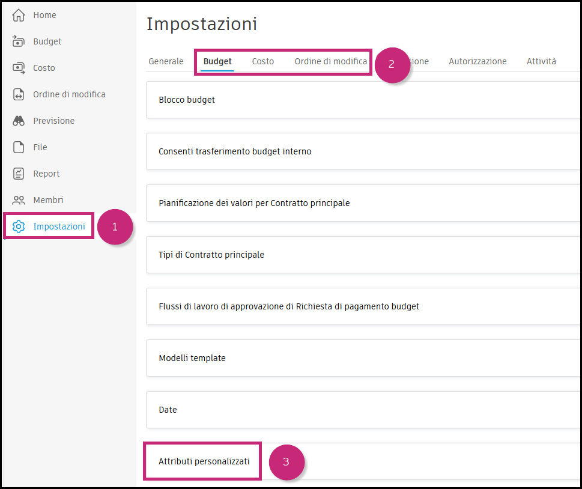Select the Ordine di modifica sidebar icon
This screenshot has width=582, height=489.
tap(18, 94)
